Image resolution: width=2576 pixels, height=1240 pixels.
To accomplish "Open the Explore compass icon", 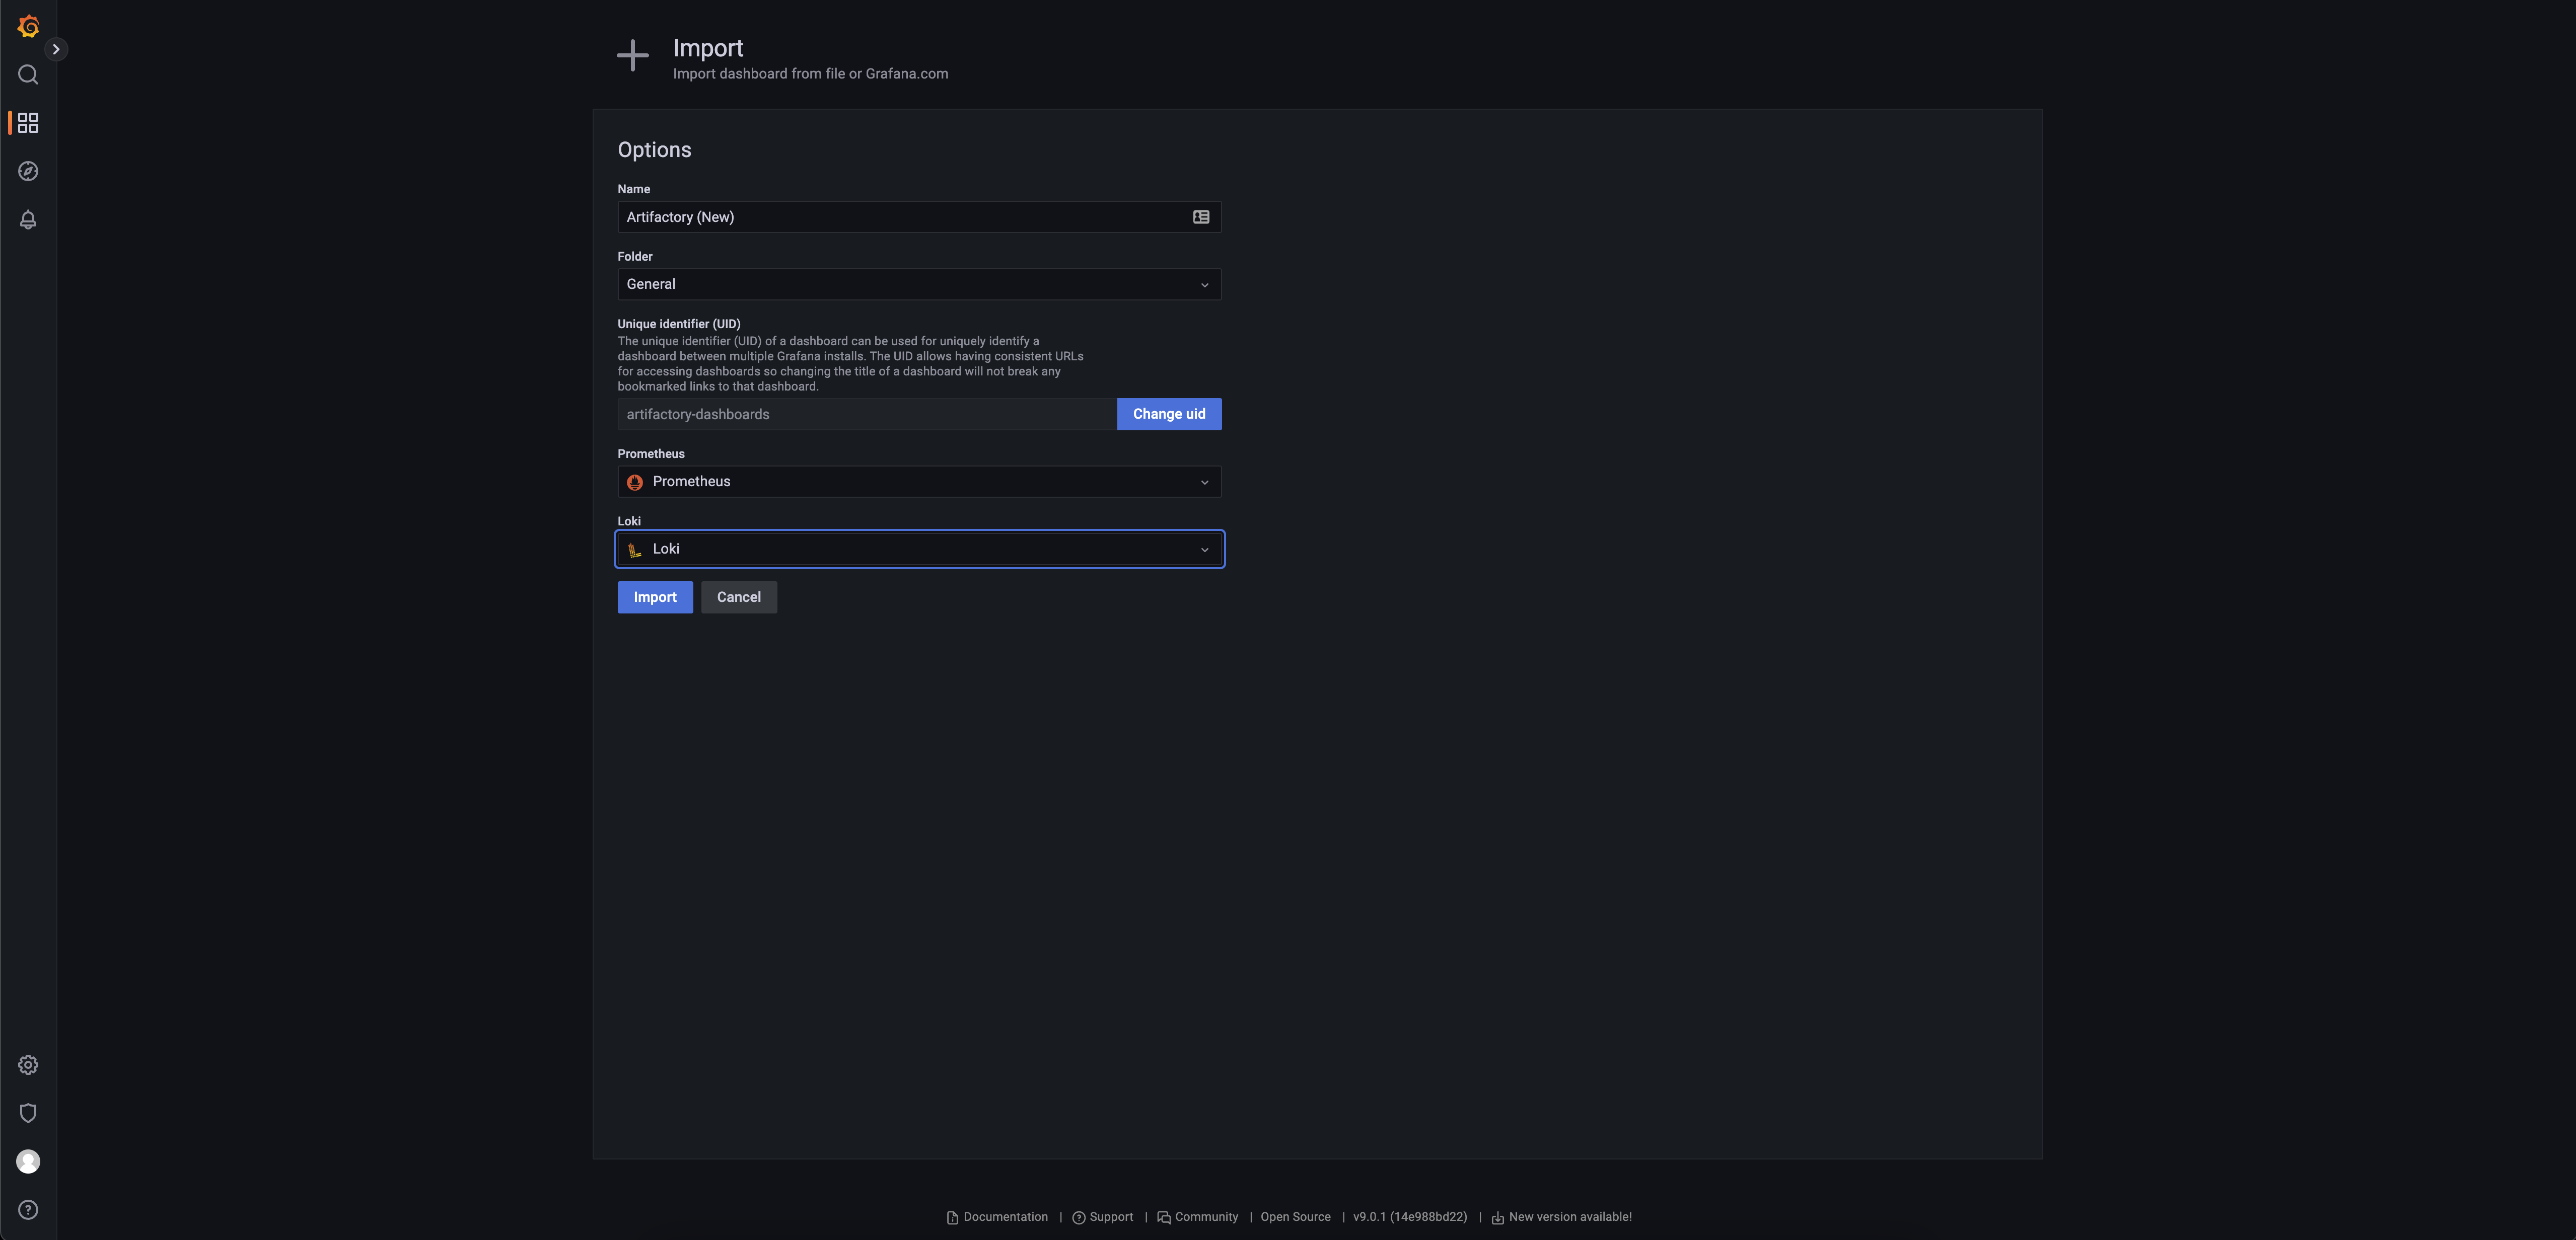I will [x=28, y=171].
